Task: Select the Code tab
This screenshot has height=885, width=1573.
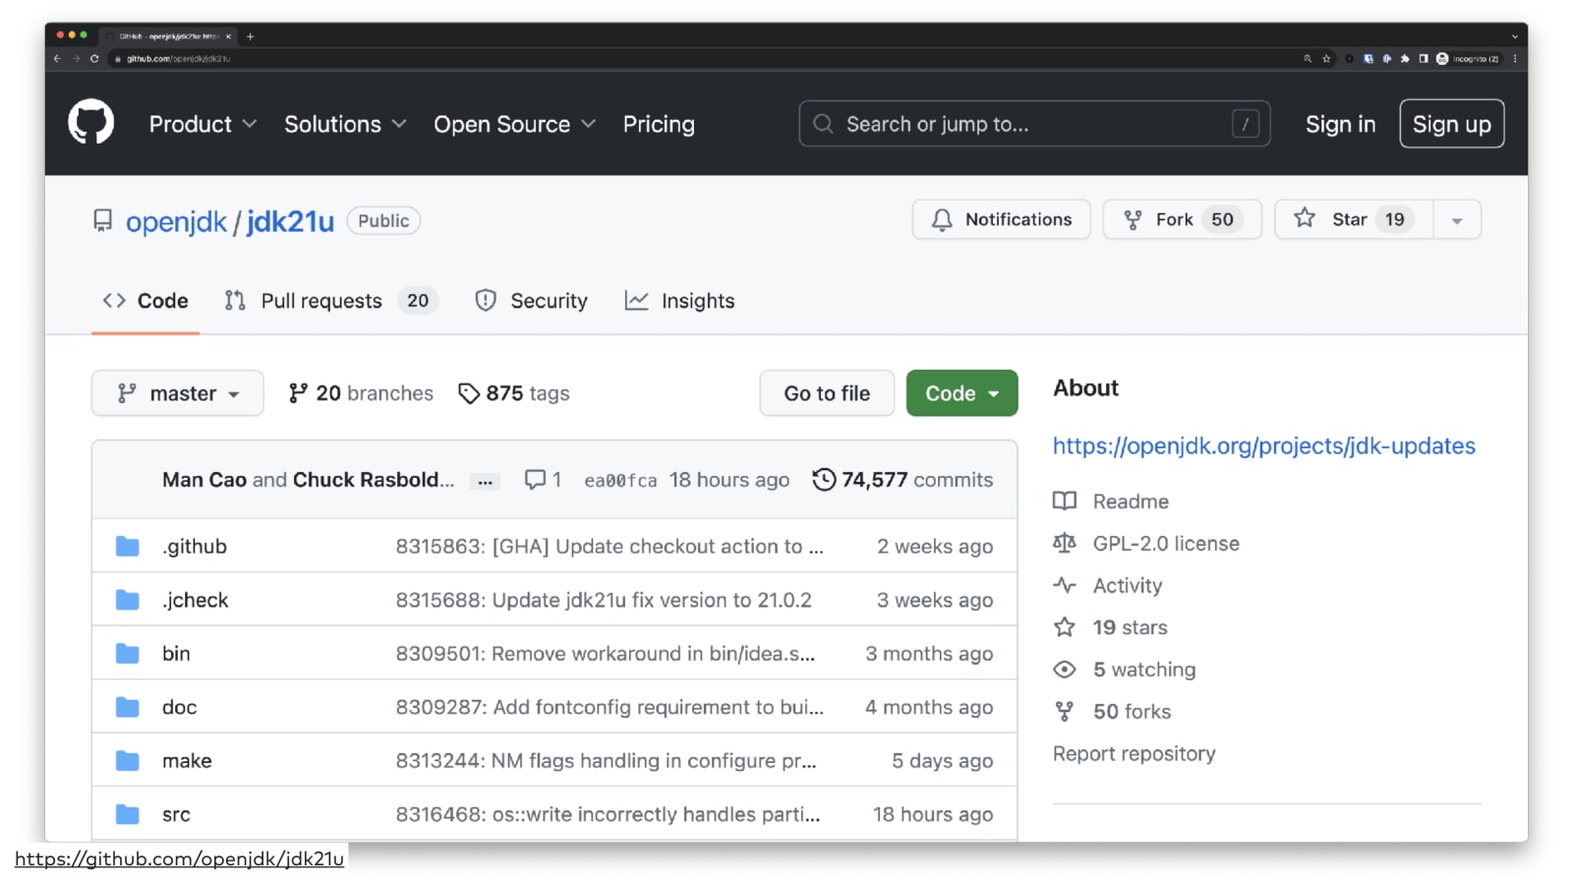Action: coord(146,301)
